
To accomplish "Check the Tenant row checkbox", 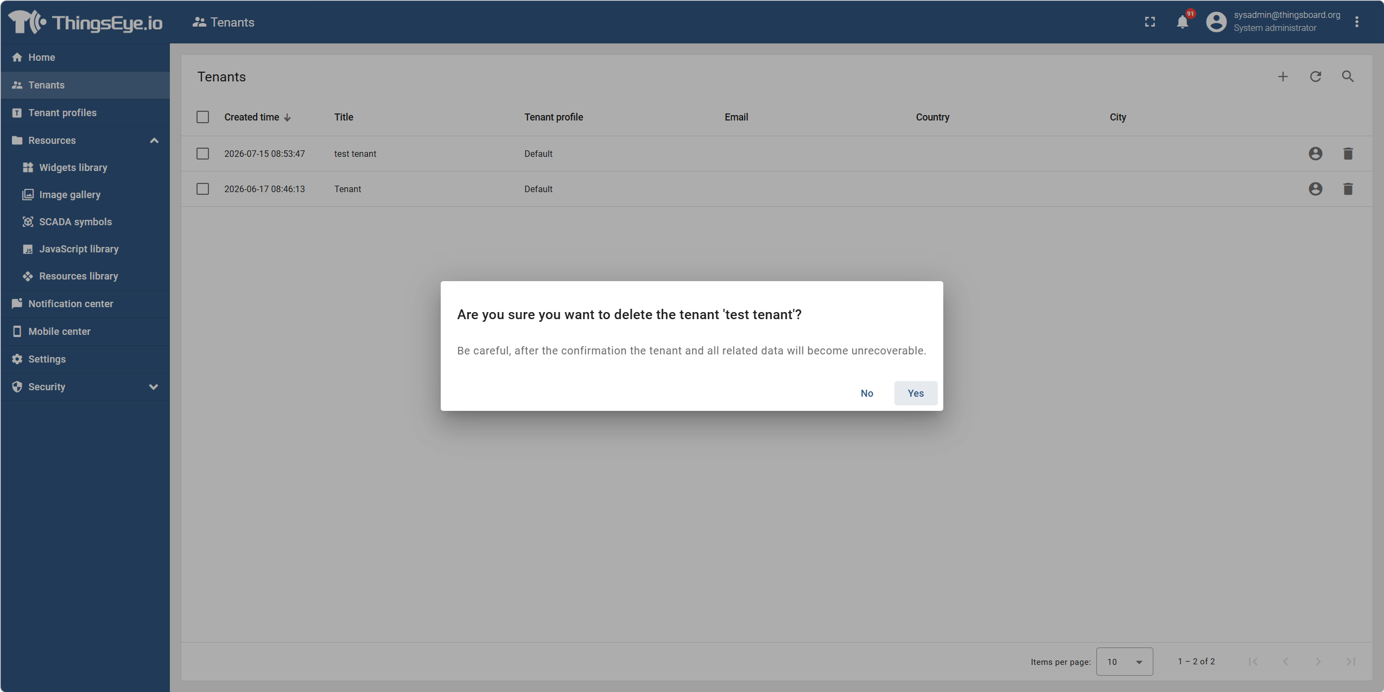I will point(202,189).
